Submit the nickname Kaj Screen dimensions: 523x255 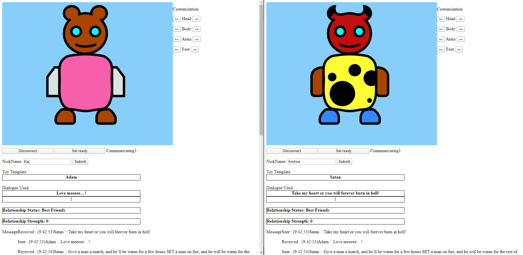click(80, 162)
